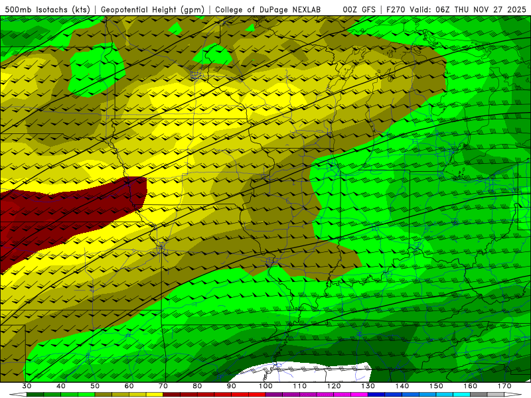
Task: Click the legend value 110
Action: [300, 386]
